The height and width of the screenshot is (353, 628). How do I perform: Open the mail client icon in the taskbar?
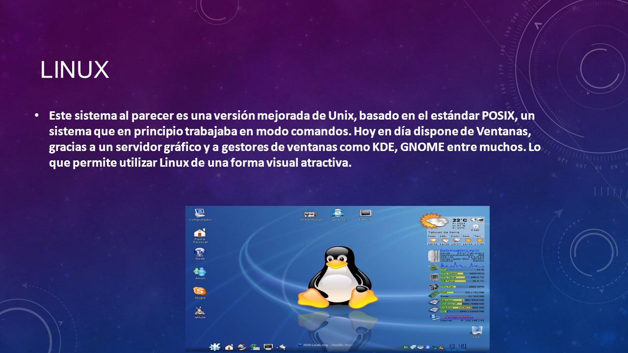(x=255, y=347)
